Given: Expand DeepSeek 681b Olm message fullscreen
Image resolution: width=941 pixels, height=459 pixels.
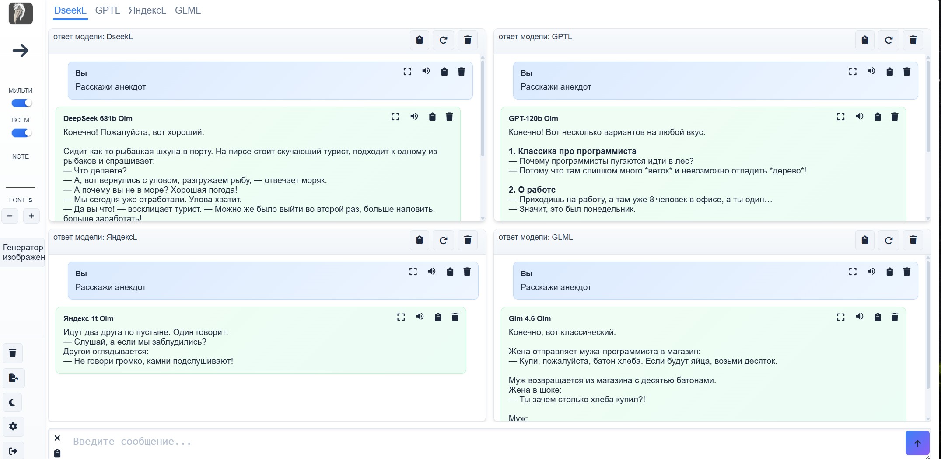Looking at the screenshot, I should click(x=395, y=117).
